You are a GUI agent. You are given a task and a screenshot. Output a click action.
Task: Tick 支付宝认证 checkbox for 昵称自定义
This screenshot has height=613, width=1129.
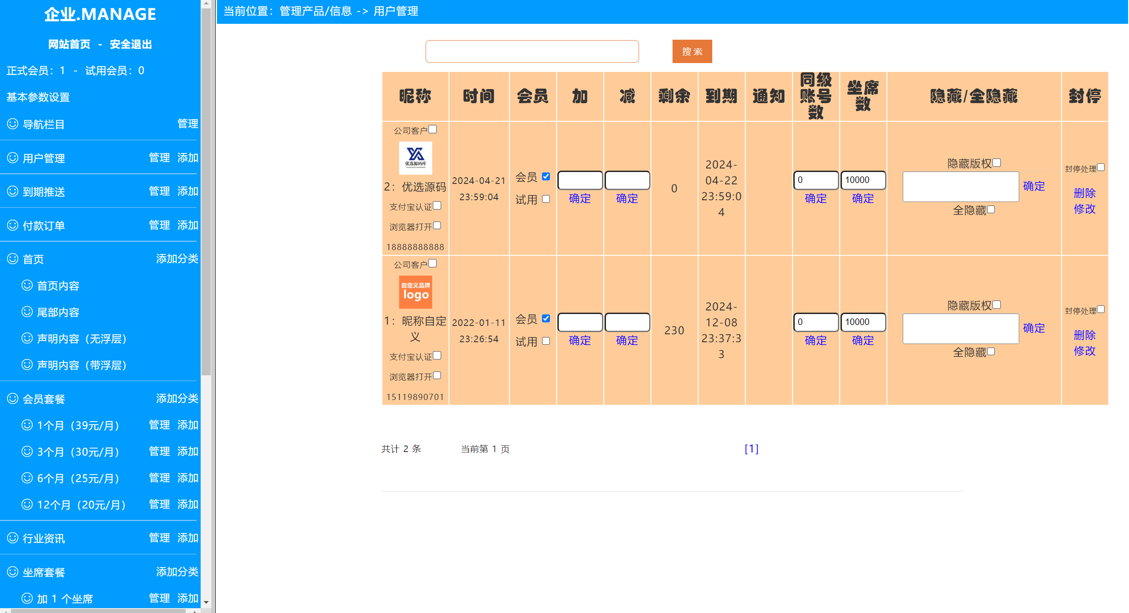tap(437, 355)
